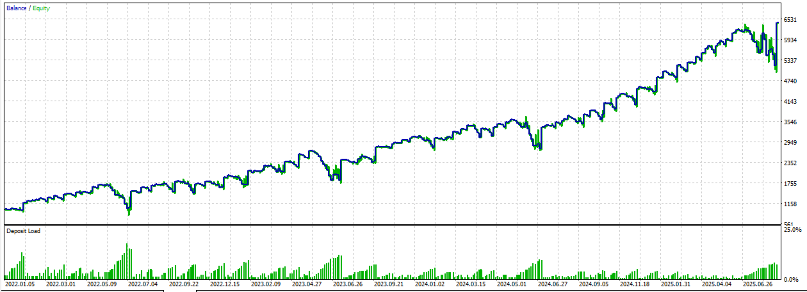Select the 2949 balance axis value

[790, 143]
